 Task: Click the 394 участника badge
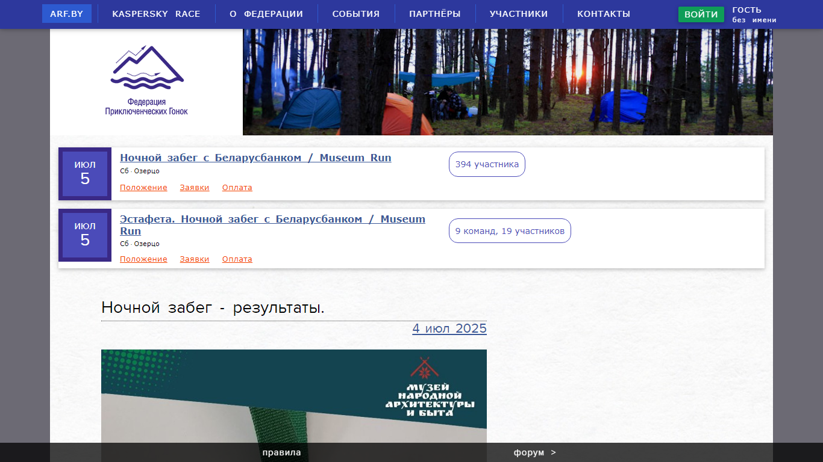click(487, 164)
